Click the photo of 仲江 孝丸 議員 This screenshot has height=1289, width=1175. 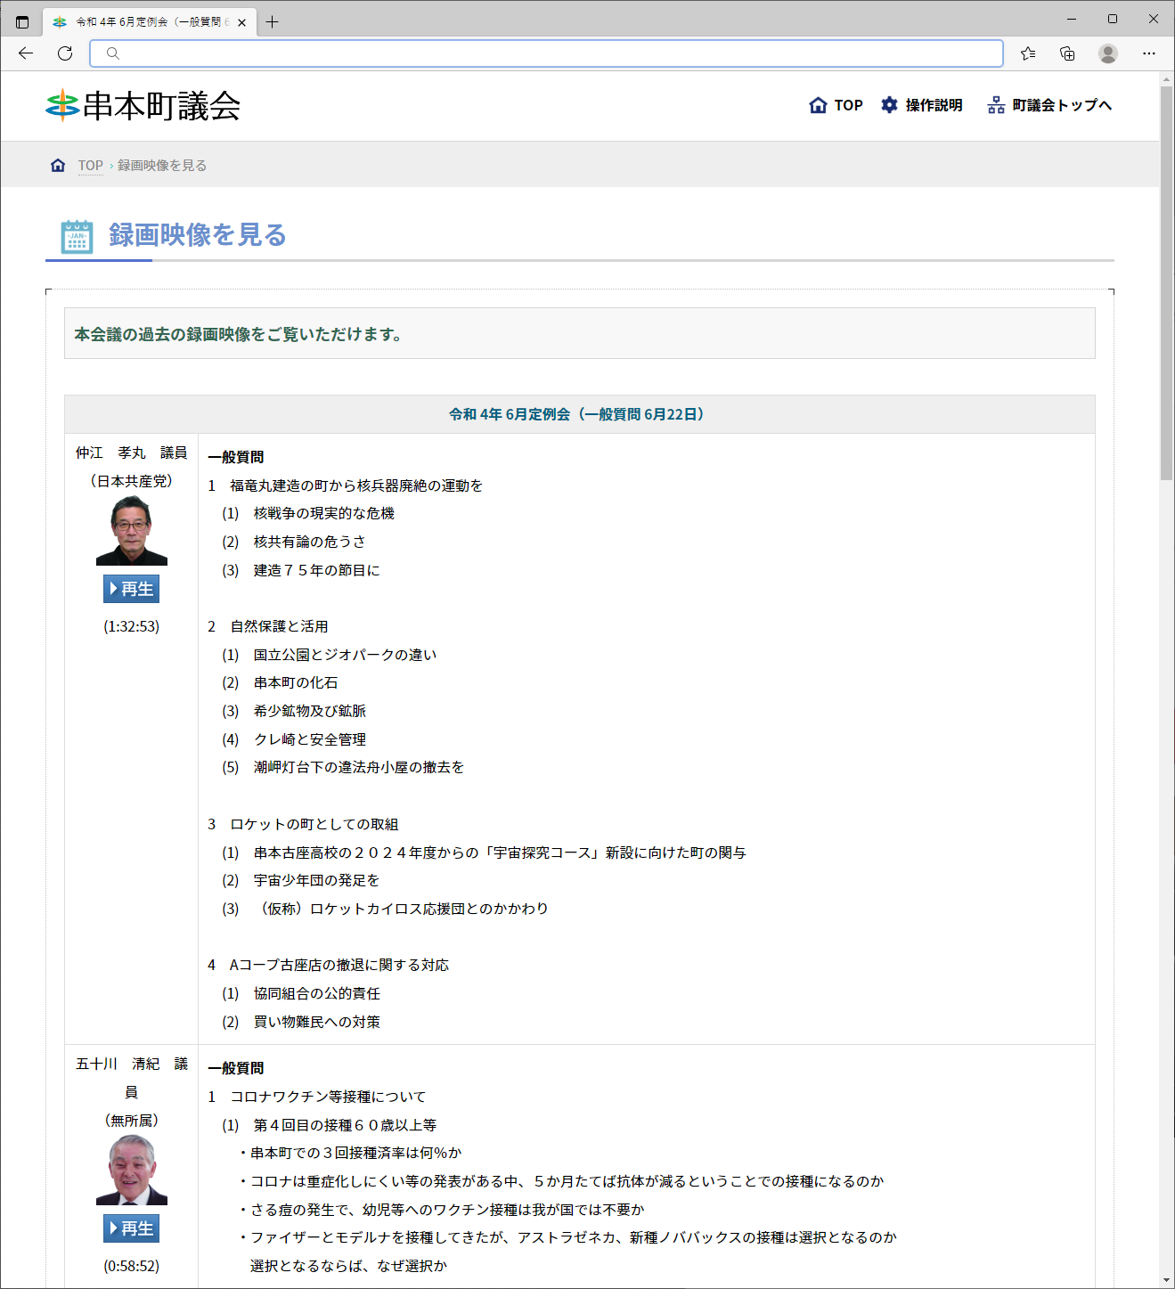(132, 530)
